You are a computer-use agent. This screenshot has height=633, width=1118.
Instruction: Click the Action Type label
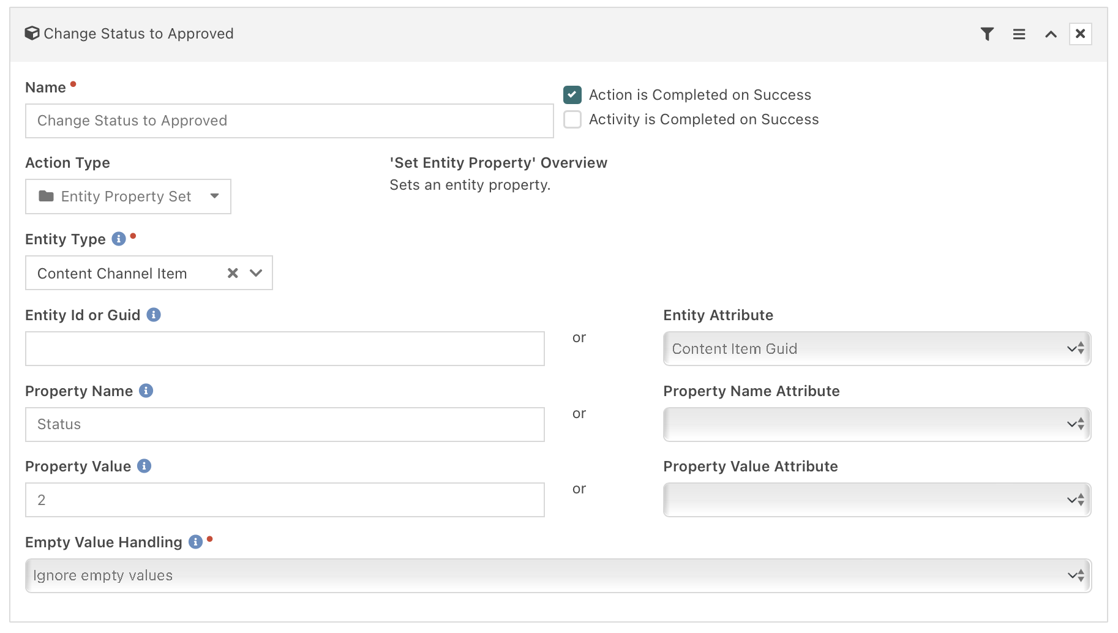67,163
